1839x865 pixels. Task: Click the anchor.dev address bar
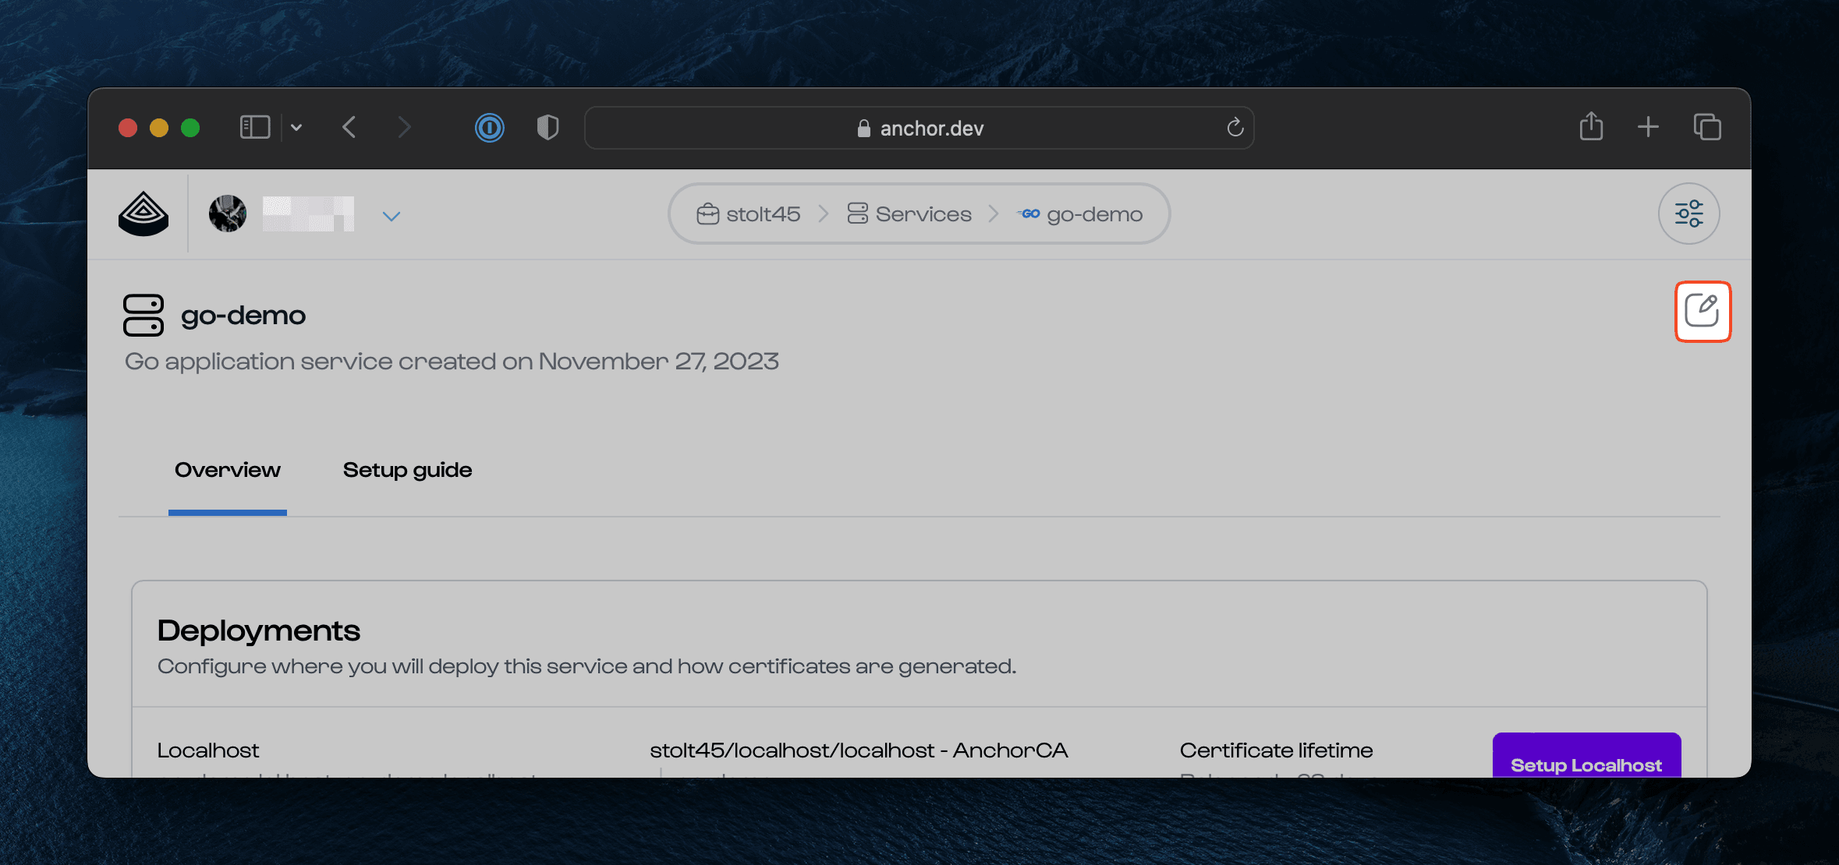point(919,128)
